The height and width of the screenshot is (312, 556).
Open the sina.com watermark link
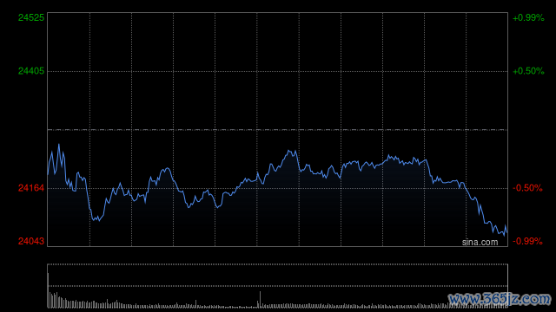(480, 243)
